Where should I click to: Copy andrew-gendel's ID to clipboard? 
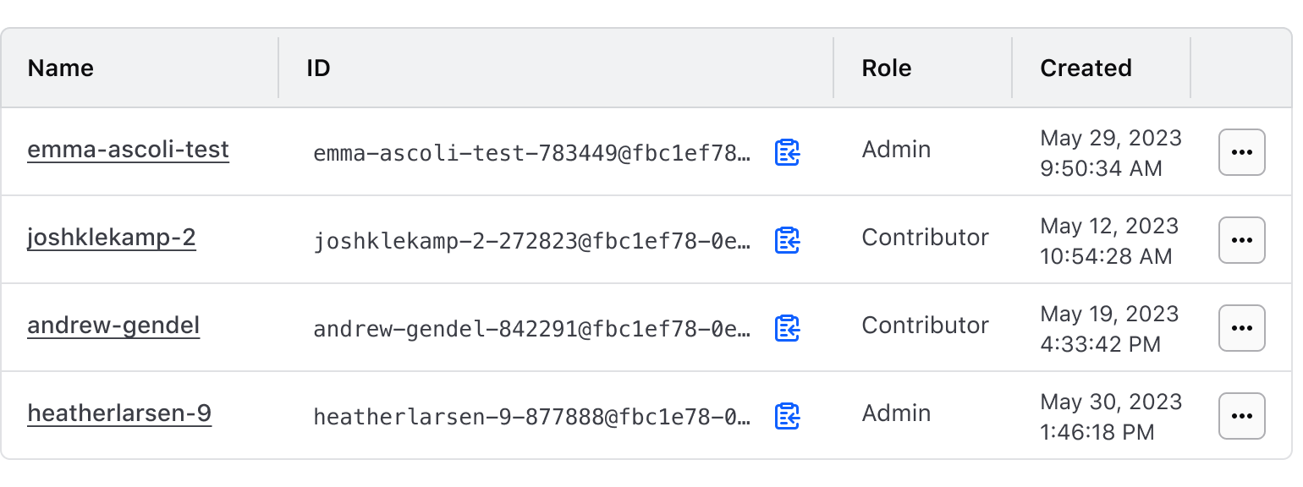coord(787,328)
